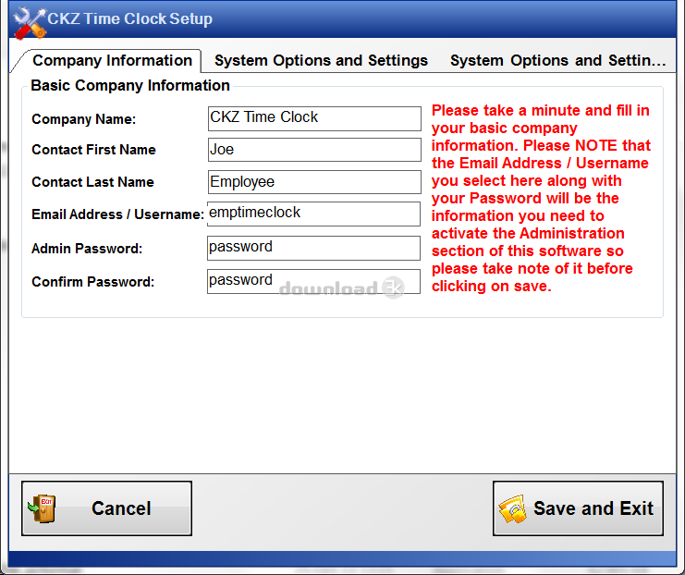Image resolution: width=685 pixels, height=575 pixels.
Task: Click the exit door icon on Cancel
Action: 42,508
